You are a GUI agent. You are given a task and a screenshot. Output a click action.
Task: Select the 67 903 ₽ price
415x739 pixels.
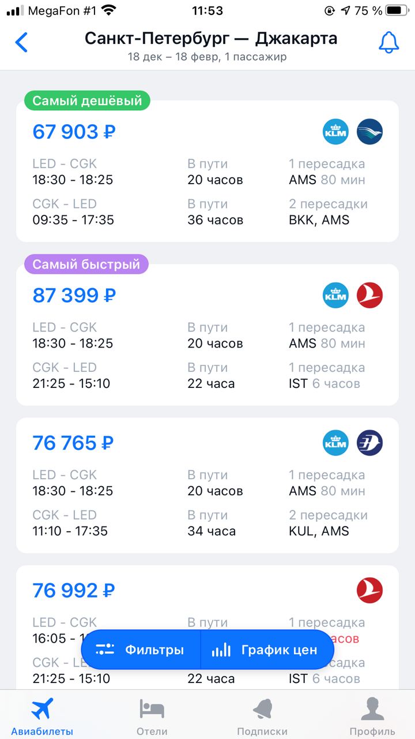(74, 132)
